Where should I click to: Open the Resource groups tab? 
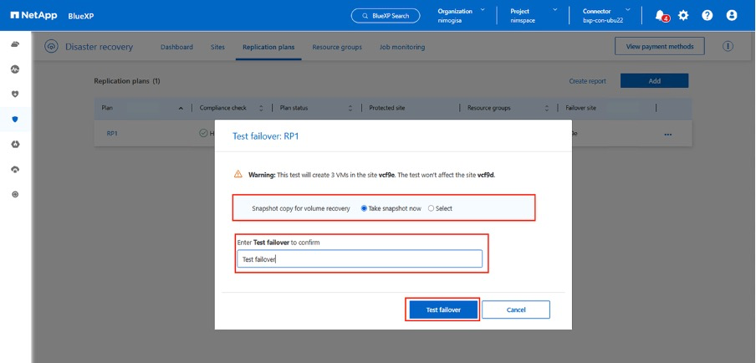click(337, 47)
